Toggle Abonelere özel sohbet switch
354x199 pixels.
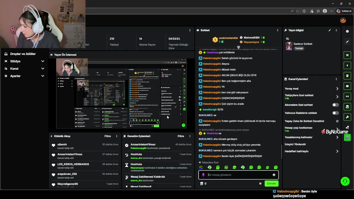(x=335, y=105)
